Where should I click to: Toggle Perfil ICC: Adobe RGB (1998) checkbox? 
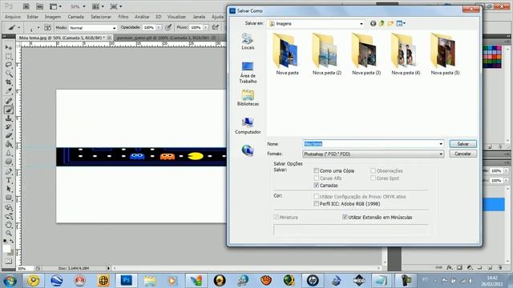[317, 204]
